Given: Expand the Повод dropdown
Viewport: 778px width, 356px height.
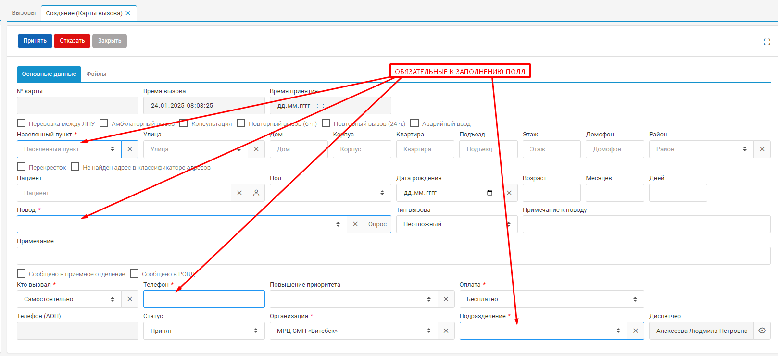Looking at the screenshot, I should [x=182, y=224].
